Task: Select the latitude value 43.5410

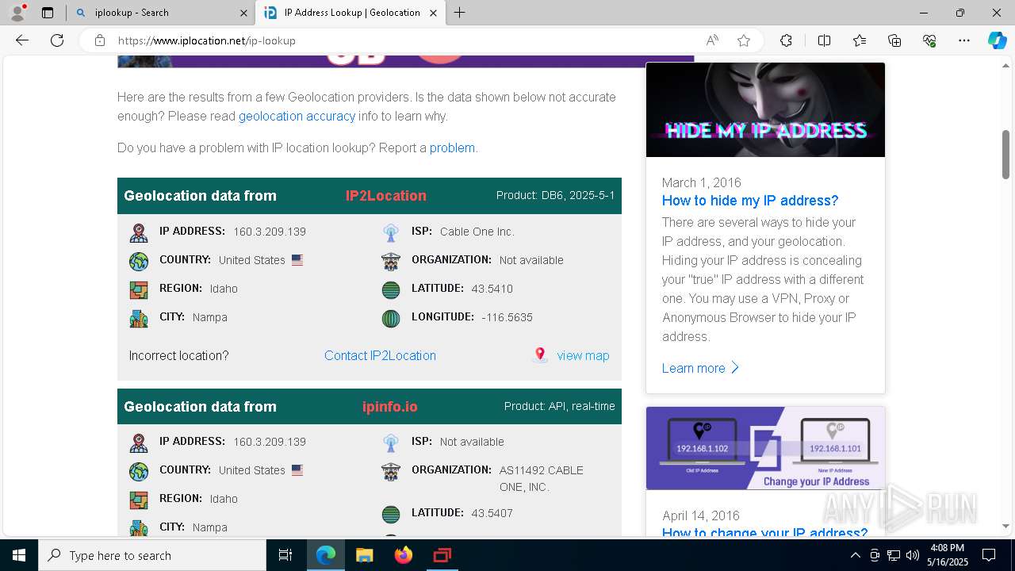Action: (x=492, y=289)
